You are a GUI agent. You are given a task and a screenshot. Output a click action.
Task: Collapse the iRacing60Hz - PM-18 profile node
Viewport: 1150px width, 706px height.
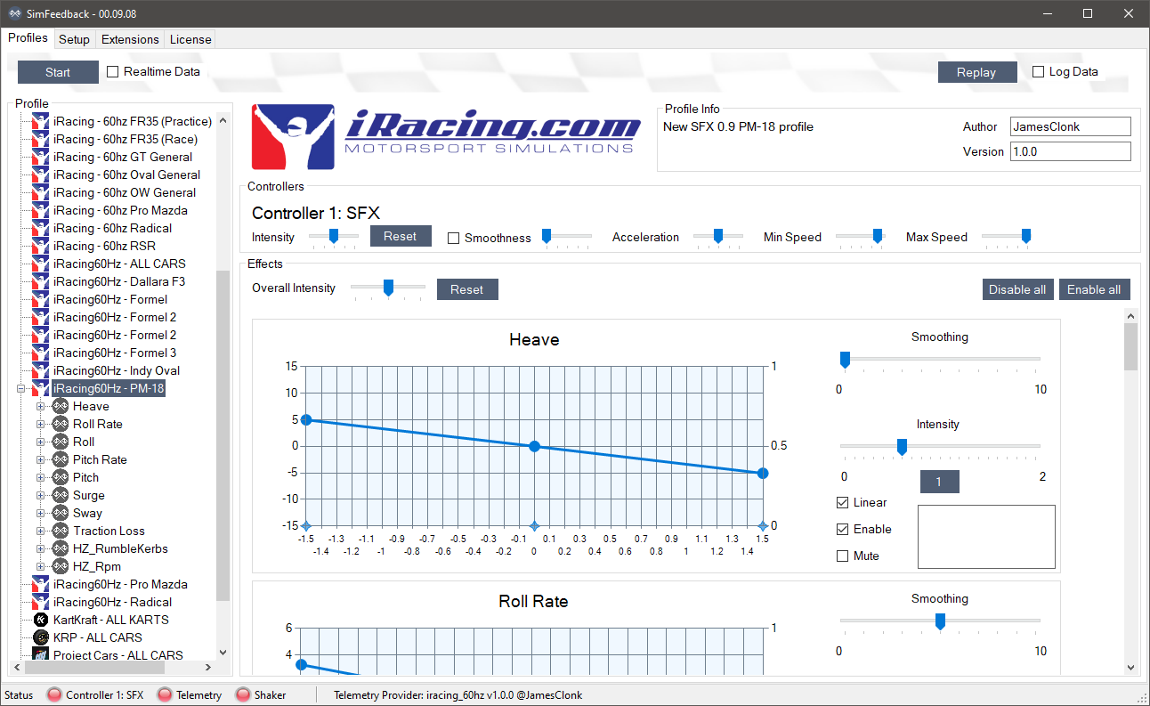click(20, 388)
